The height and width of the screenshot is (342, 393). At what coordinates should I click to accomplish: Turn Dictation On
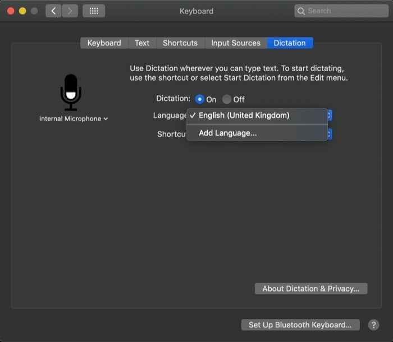[x=199, y=99]
